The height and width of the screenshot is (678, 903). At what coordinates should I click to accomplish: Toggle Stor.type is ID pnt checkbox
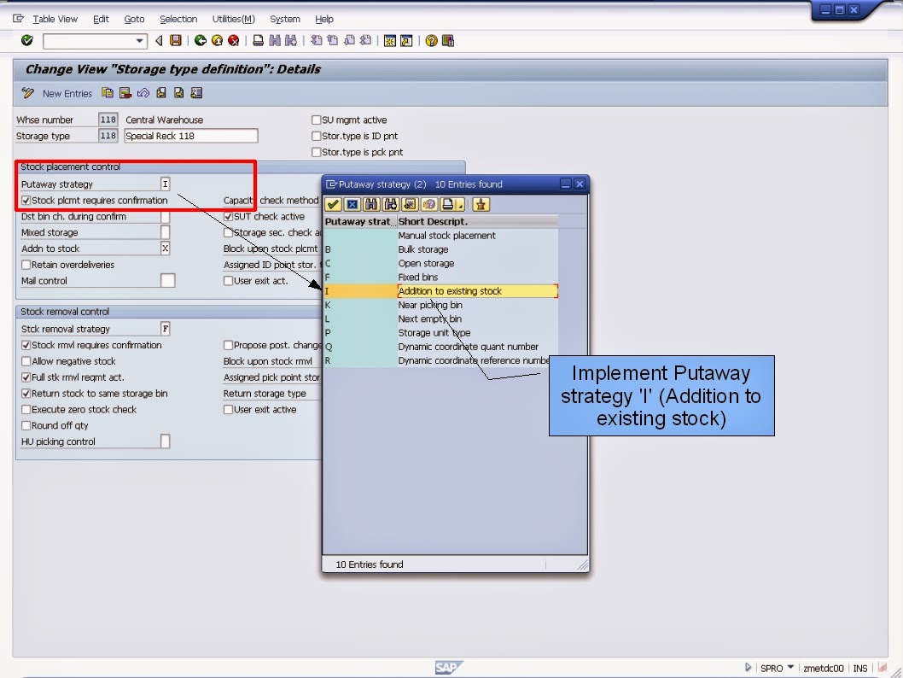pyautogui.click(x=316, y=136)
